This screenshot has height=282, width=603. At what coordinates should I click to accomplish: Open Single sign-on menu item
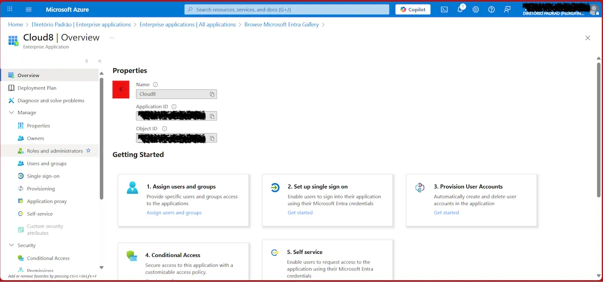[43, 176]
